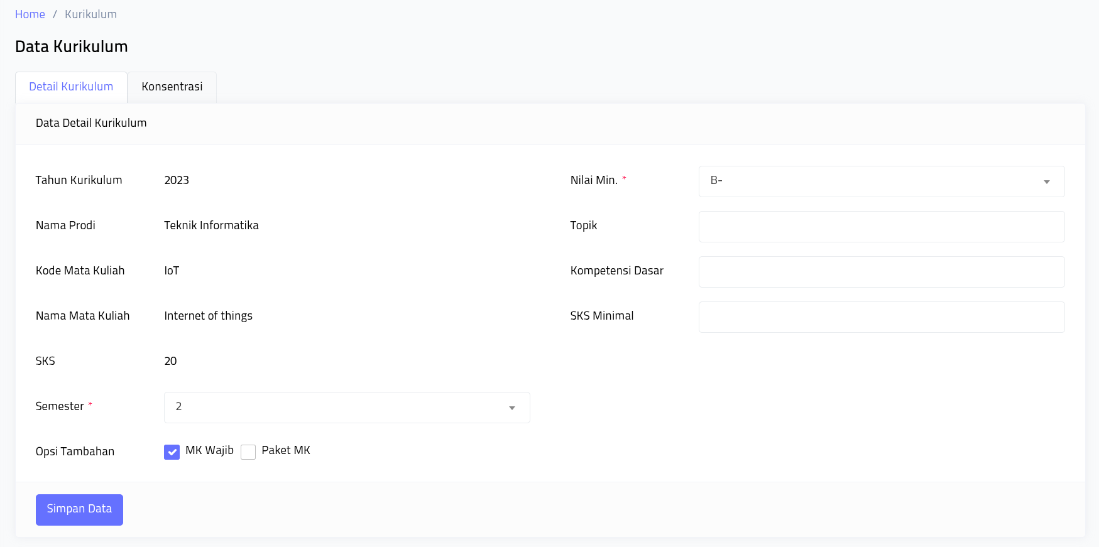Screen dimensions: 1099x547
Task: Click the Kurikulum breadcrumb item
Action: [90, 14]
